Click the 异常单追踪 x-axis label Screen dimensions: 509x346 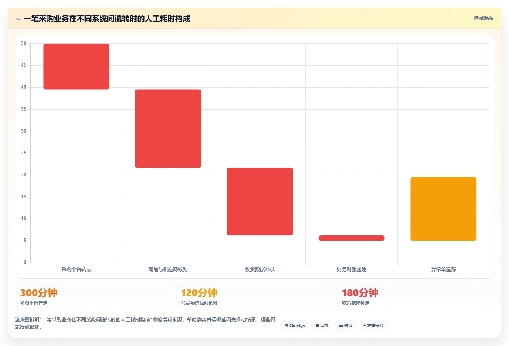pos(444,269)
